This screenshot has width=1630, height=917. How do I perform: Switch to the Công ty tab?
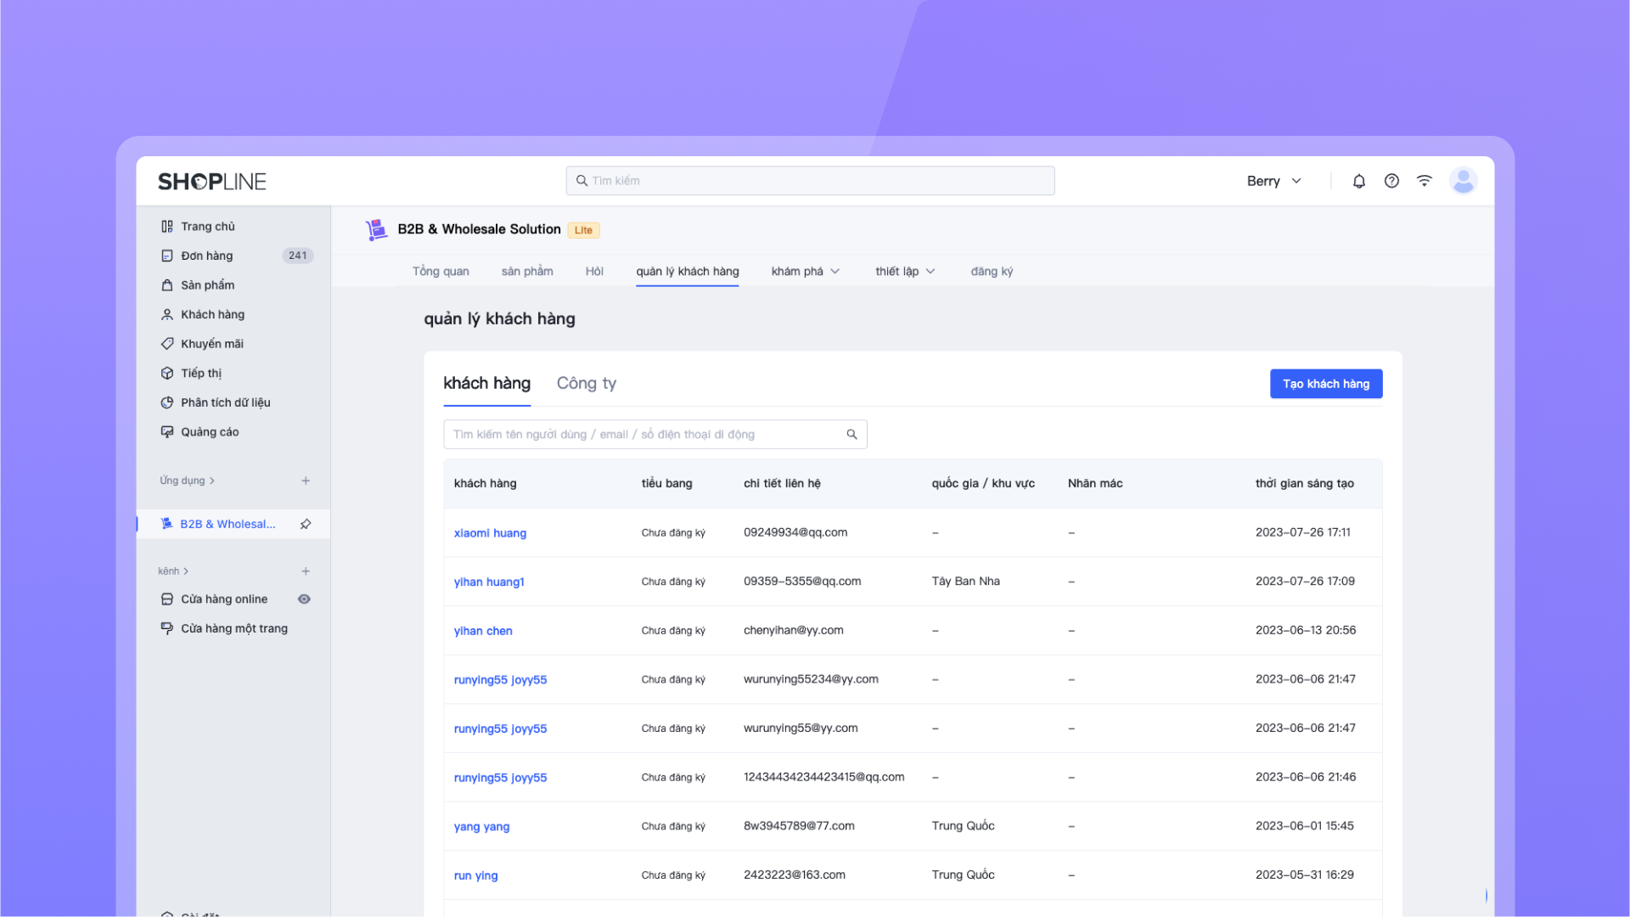[586, 384]
